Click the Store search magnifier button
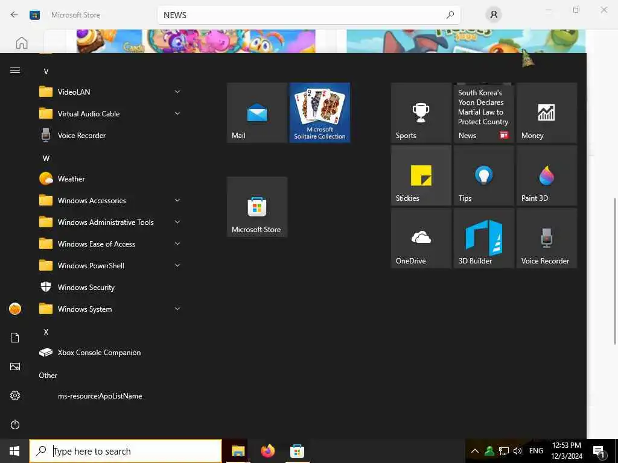This screenshot has height=463, width=618. 450,15
